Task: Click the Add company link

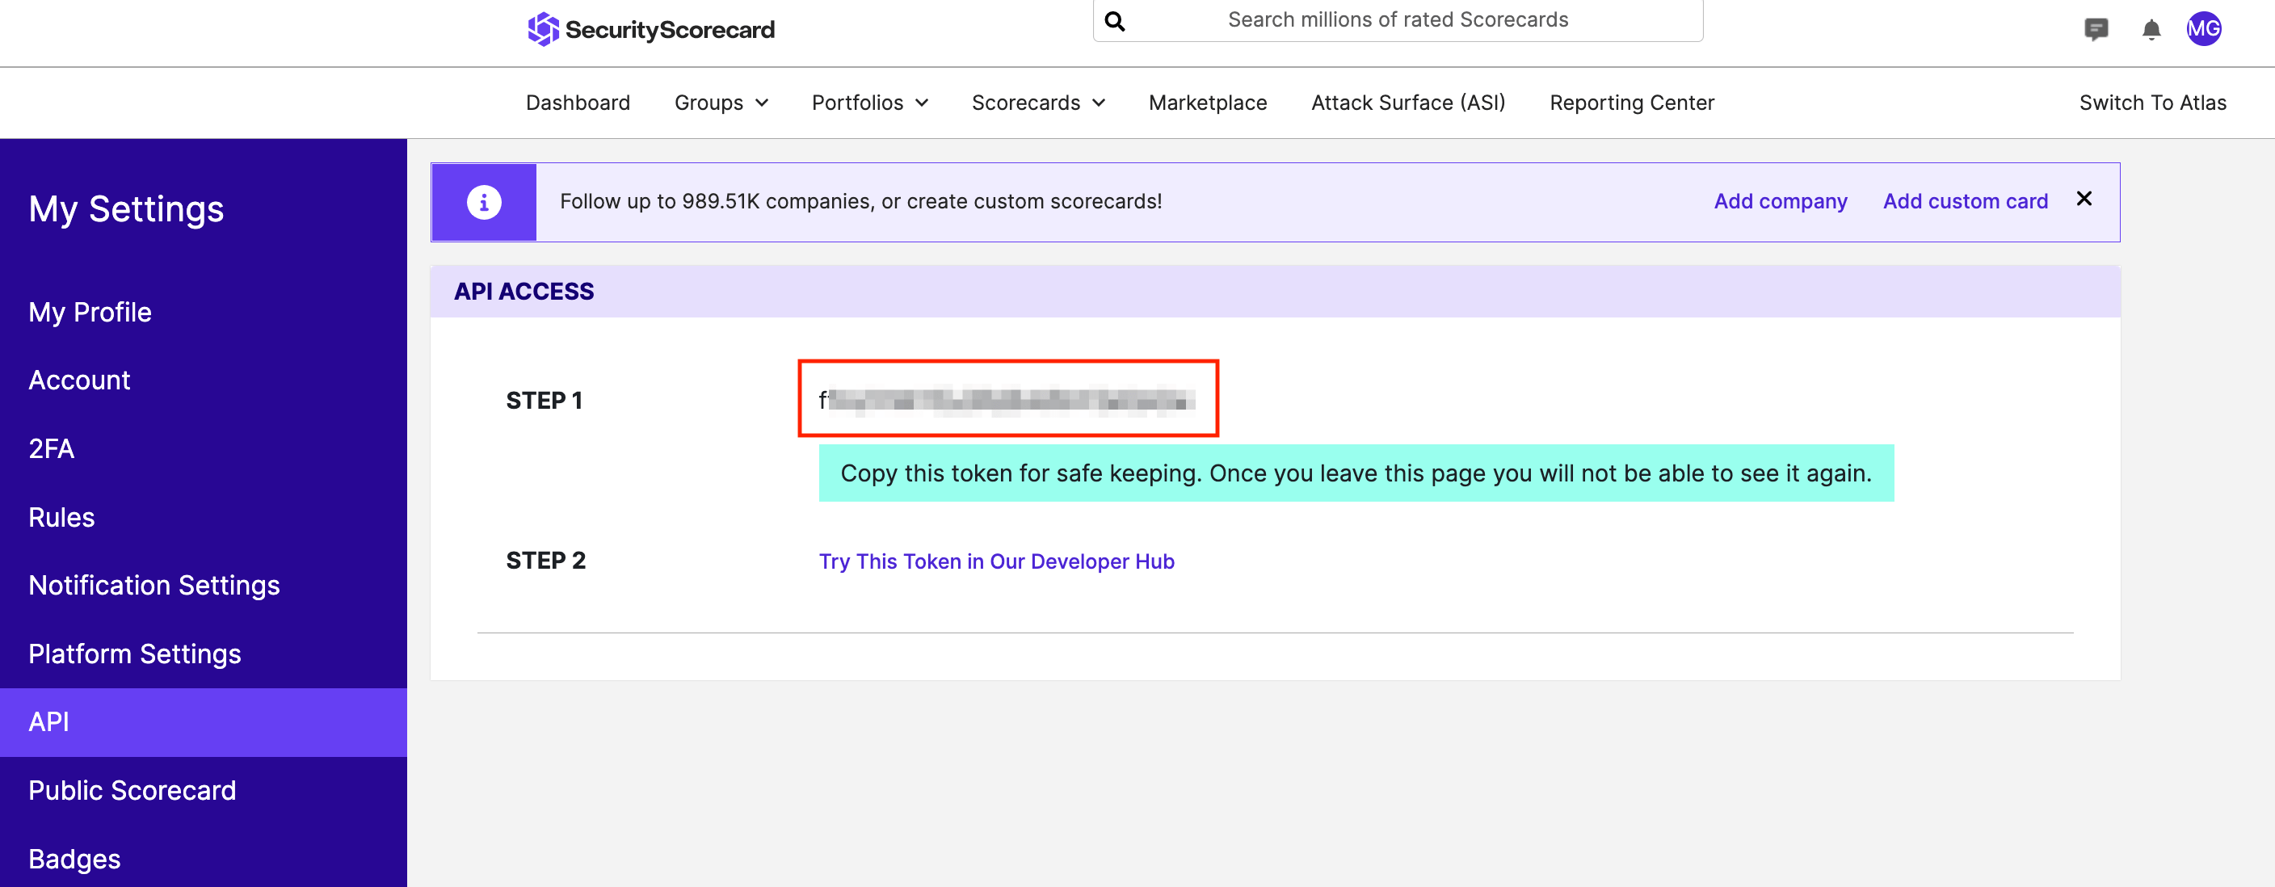Action: [x=1780, y=200]
